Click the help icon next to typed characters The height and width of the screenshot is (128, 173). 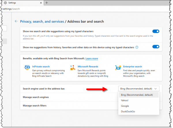pyautogui.click(x=137, y=47)
